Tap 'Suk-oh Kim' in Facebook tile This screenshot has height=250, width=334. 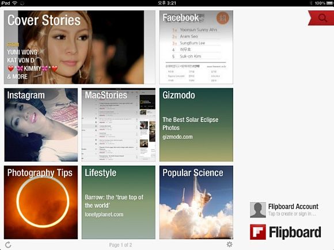[191, 56]
